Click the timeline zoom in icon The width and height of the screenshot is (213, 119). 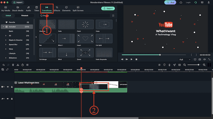click(204, 65)
